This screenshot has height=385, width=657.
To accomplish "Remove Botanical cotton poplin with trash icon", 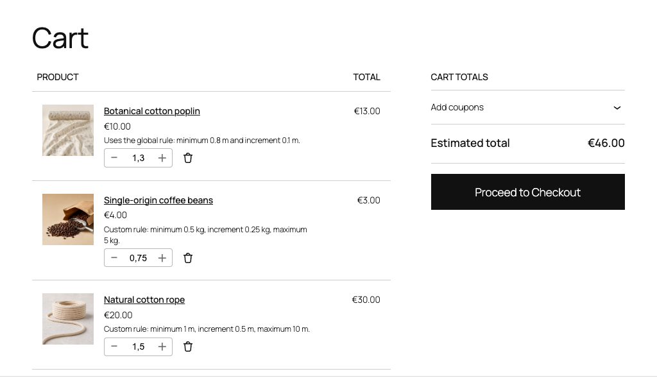I will (x=188, y=158).
